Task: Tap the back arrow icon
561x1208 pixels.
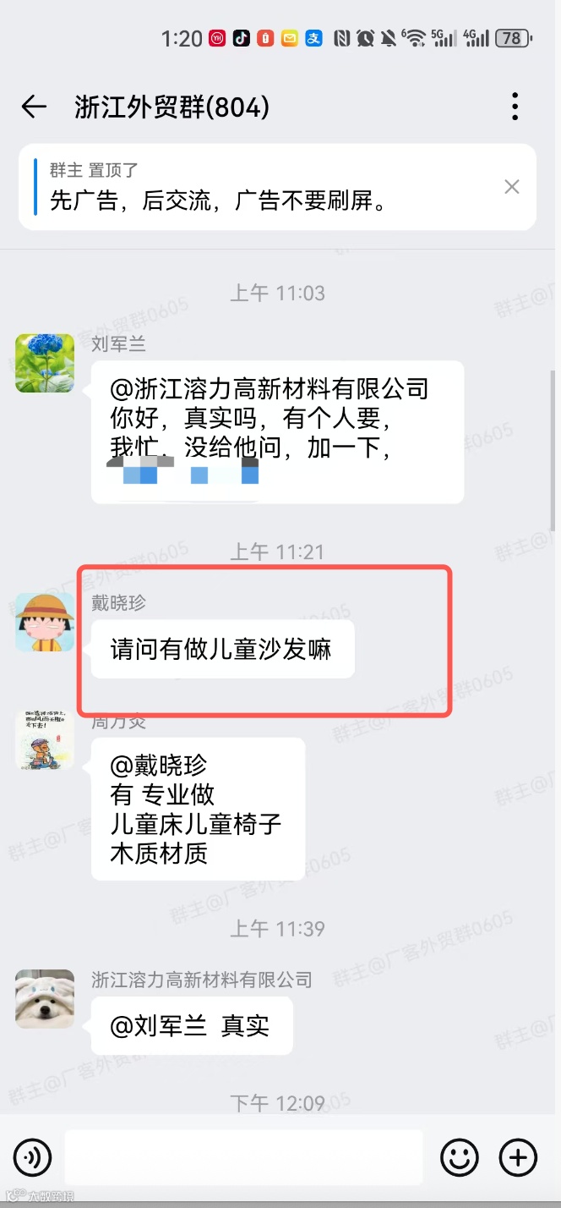Action: 34,107
